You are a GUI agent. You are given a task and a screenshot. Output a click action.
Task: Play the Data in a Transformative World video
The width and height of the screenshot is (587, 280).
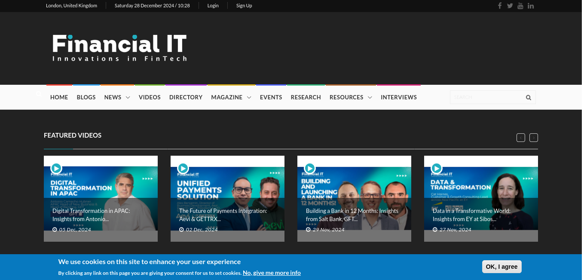coord(437,168)
